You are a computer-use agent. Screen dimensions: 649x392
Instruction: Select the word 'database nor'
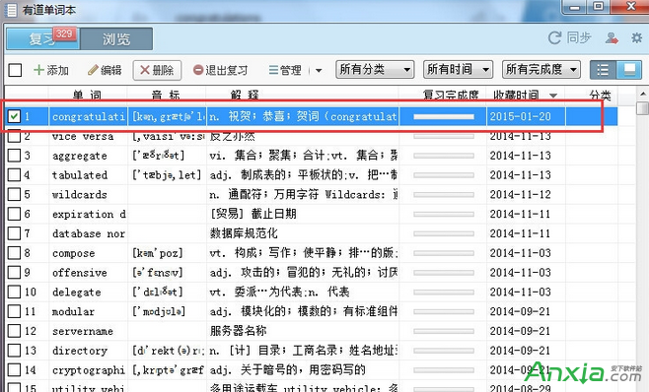point(89,233)
